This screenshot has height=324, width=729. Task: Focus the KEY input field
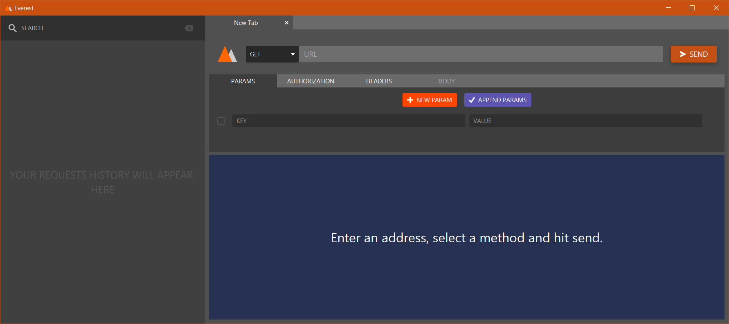349,121
